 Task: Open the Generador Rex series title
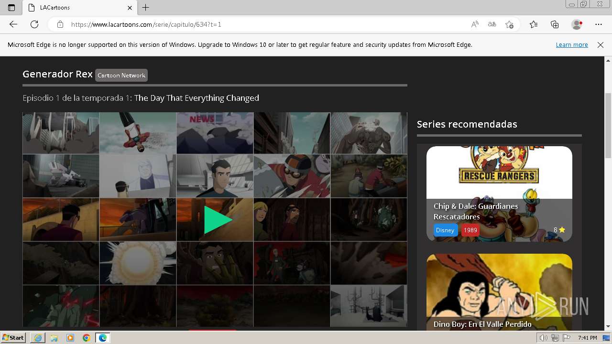pos(57,74)
